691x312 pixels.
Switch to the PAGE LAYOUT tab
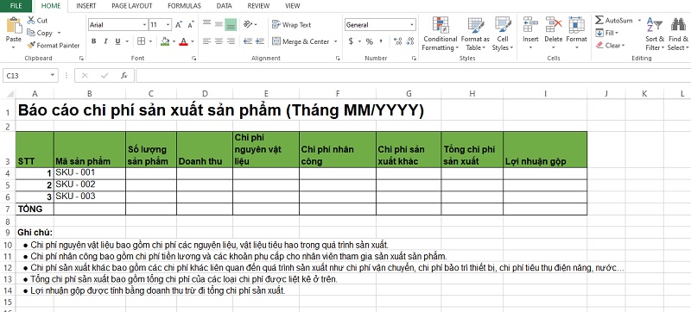tap(132, 6)
